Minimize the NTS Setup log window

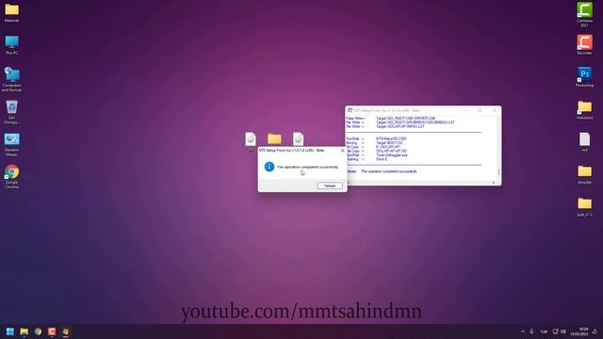[x=465, y=110]
